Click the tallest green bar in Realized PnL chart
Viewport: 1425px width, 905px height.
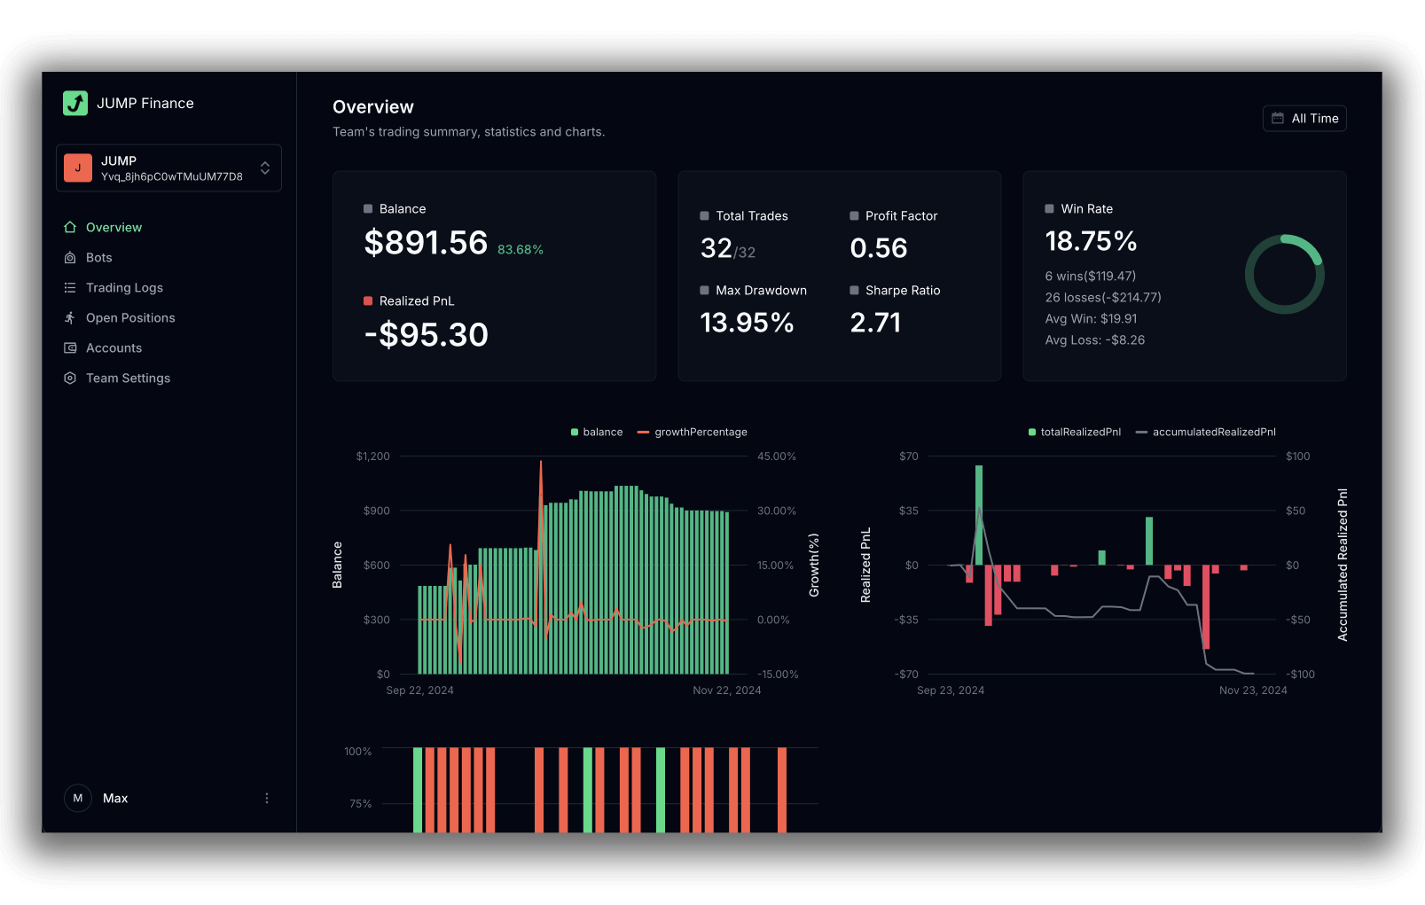(x=979, y=514)
